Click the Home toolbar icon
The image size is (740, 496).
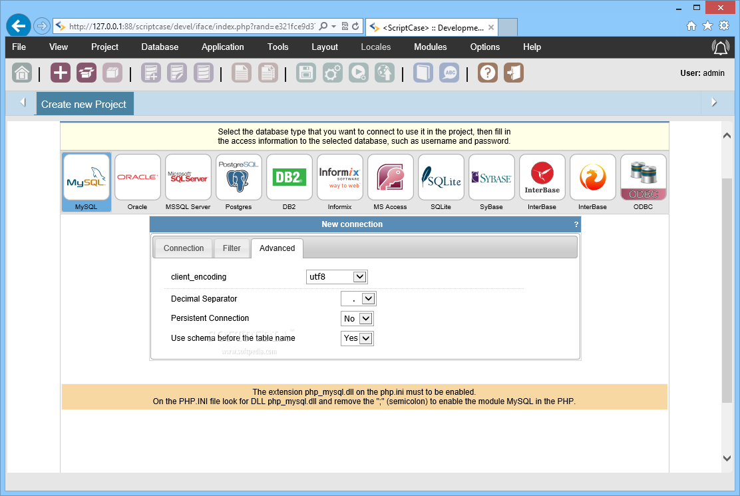(22, 73)
